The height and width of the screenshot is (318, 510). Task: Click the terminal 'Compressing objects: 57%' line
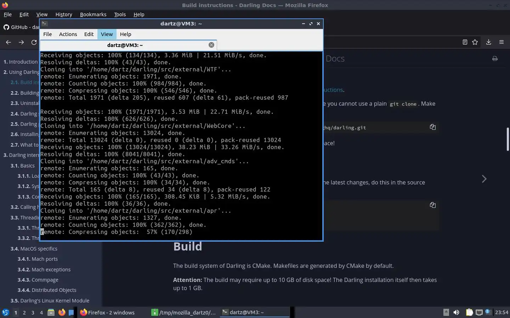117,232
